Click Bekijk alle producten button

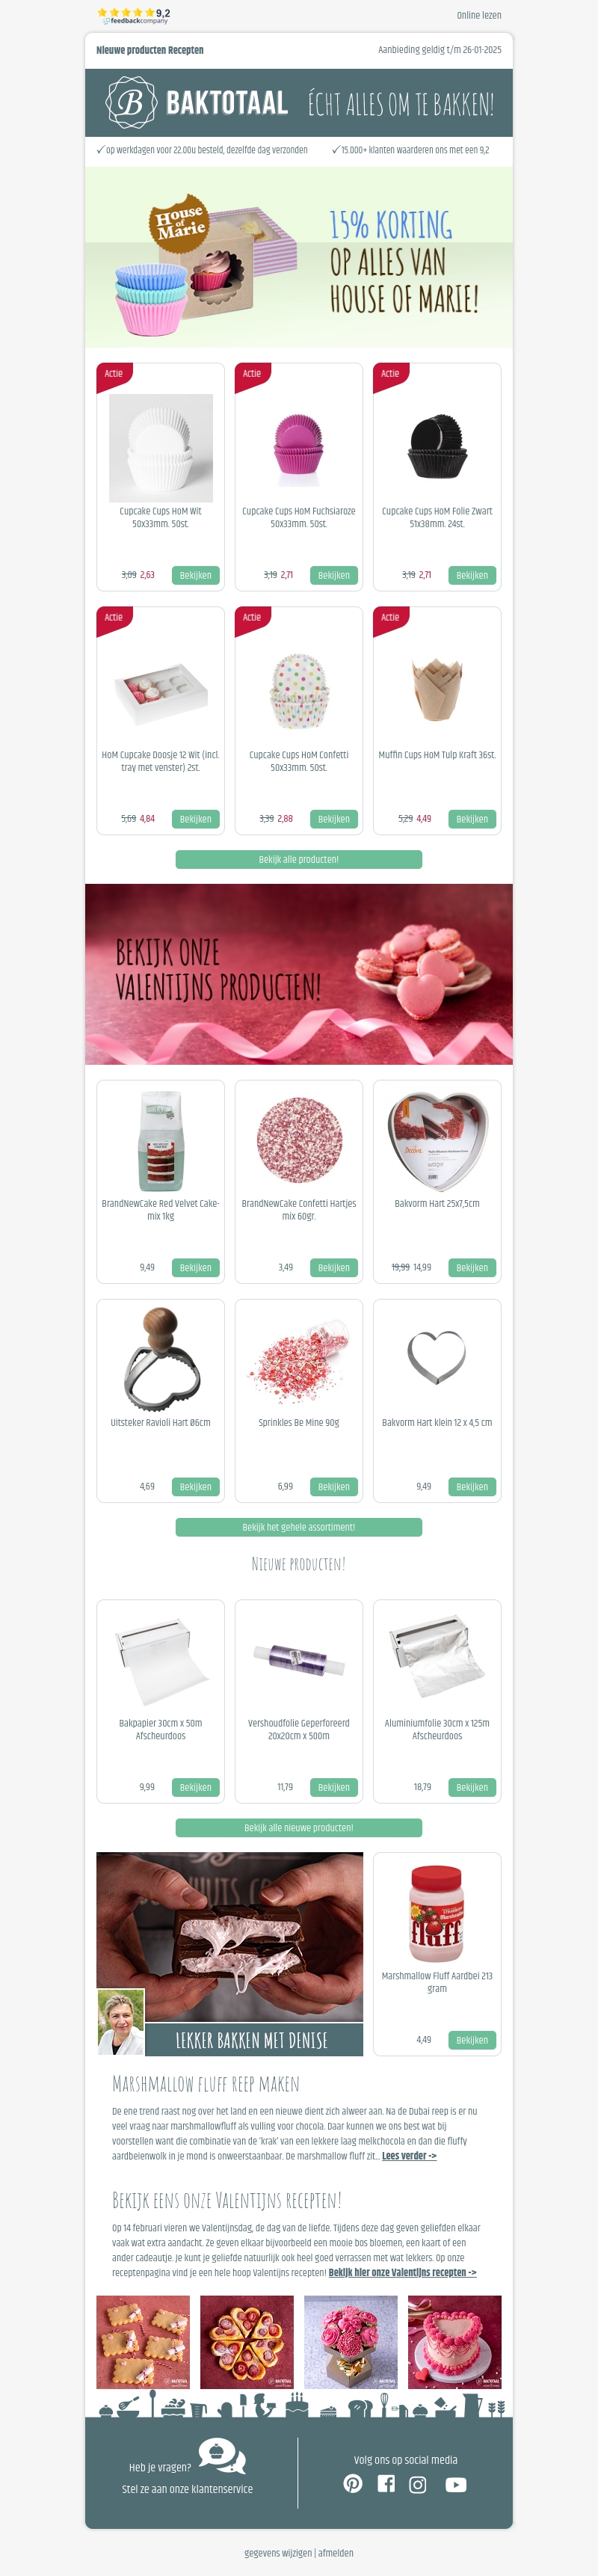pos(299,859)
